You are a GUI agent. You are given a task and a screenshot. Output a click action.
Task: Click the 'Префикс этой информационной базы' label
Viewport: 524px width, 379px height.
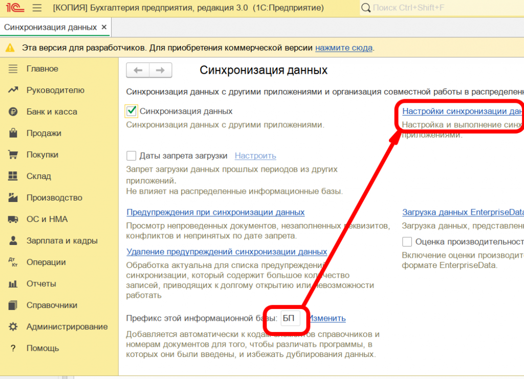tap(202, 318)
